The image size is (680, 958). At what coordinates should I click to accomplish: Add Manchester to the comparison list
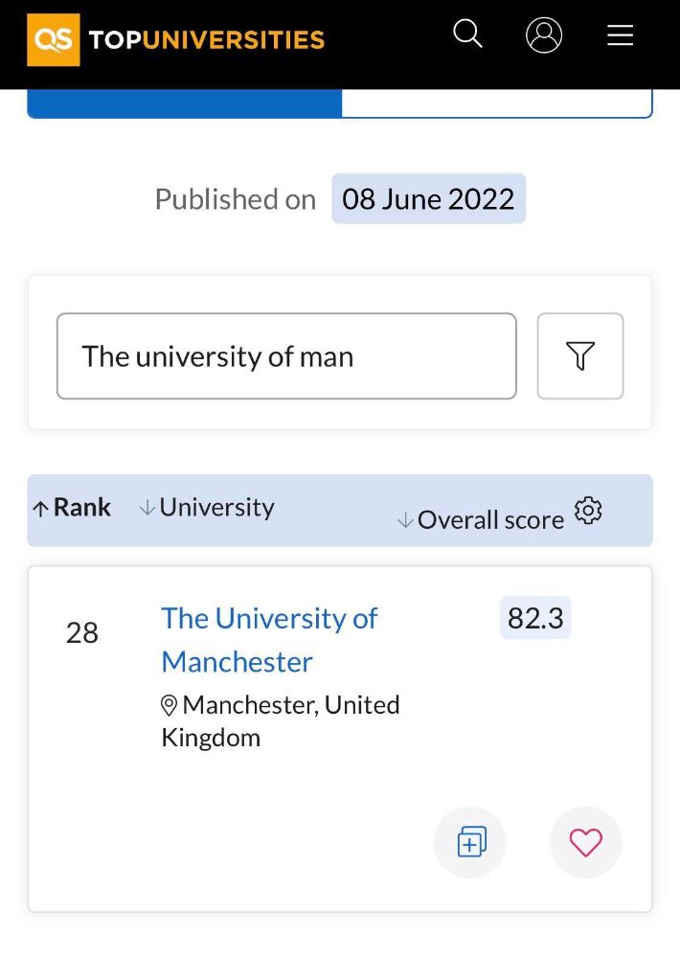pyautogui.click(x=469, y=842)
